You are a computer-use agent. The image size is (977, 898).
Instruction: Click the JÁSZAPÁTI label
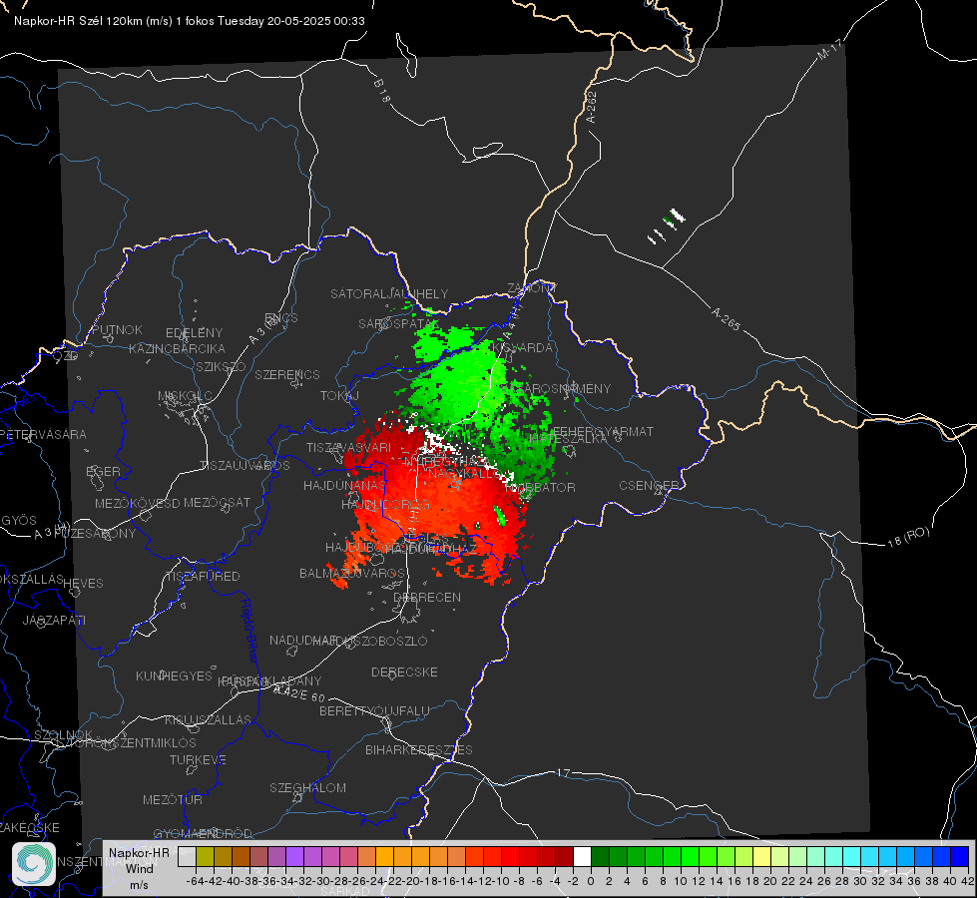[x=54, y=620]
